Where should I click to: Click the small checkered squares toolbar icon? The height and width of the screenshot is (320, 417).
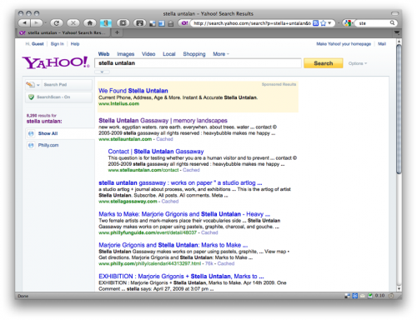tap(153, 23)
